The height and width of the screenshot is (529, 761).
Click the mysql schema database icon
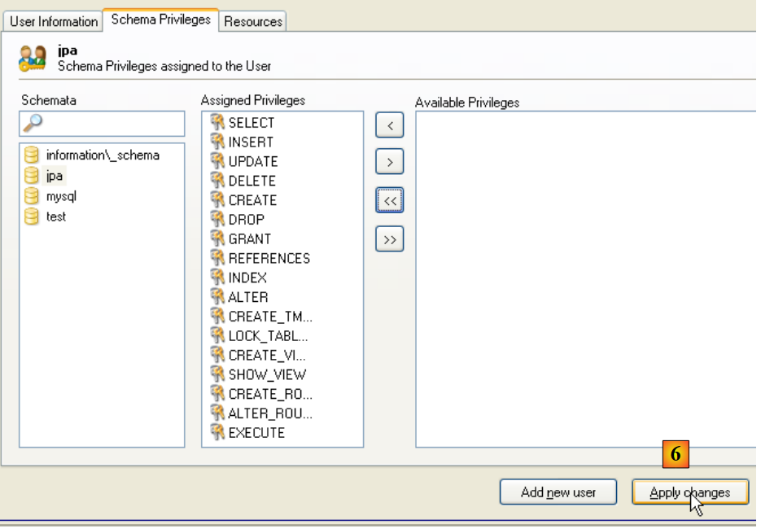[32, 196]
